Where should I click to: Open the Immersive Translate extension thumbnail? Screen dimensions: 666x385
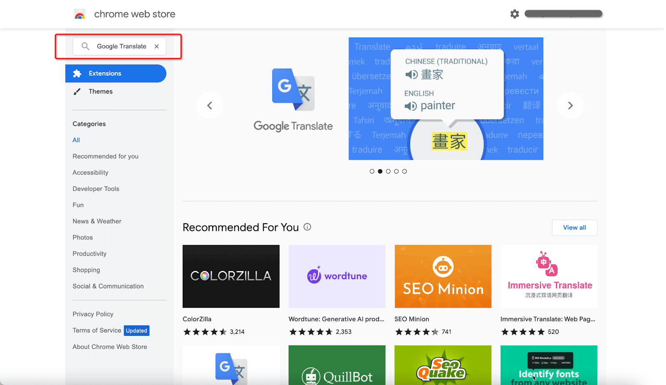pos(549,276)
